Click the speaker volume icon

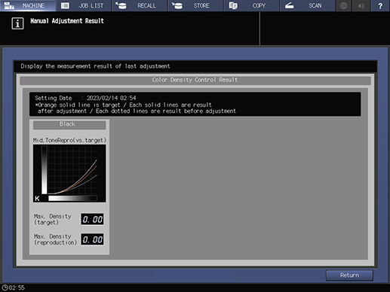[361, 5]
